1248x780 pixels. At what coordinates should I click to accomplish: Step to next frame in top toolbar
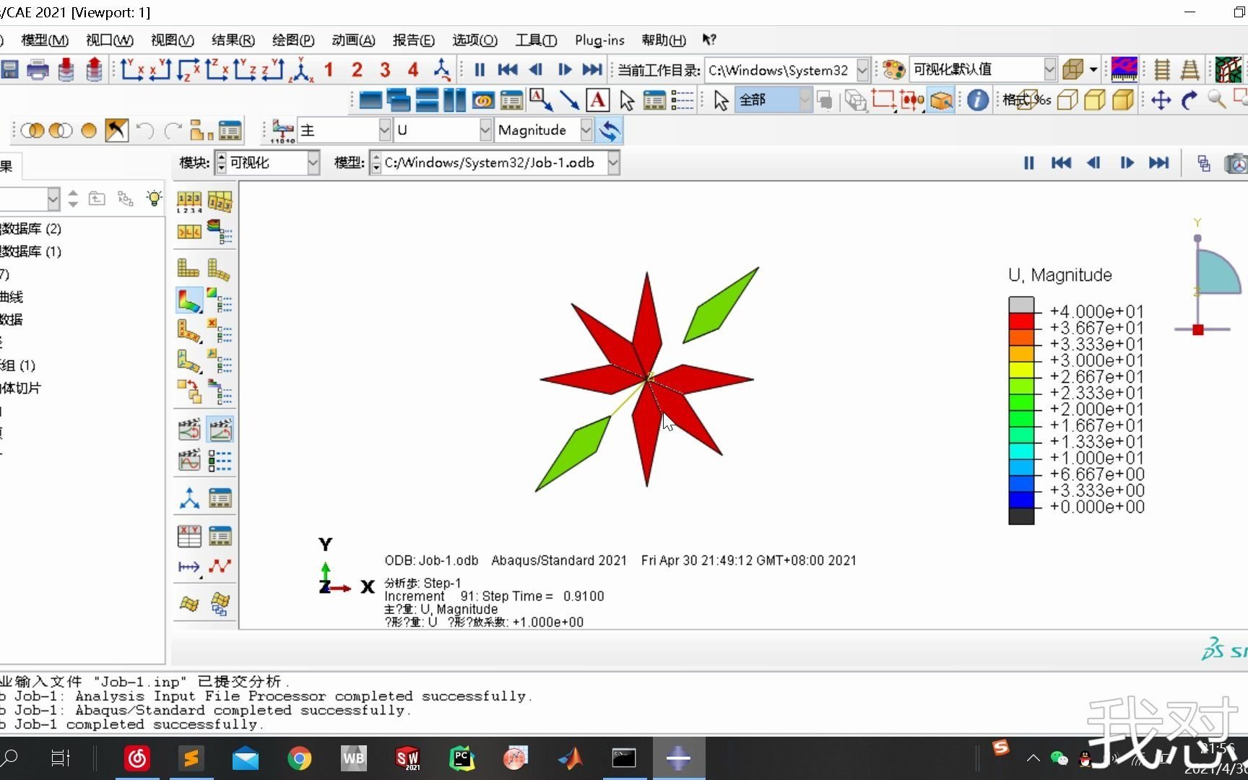coord(564,69)
